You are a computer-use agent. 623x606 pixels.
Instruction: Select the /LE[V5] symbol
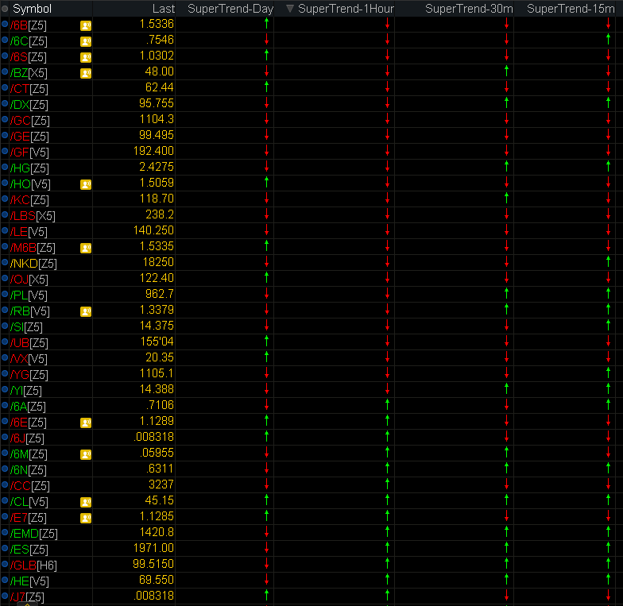point(29,232)
